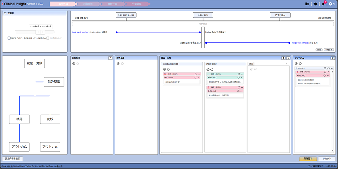Viewport: 338px width, 169px height.
Task: Collapse pink 条件1:AND row in Index Date
Action: pyautogui.click(x=242, y=91)
